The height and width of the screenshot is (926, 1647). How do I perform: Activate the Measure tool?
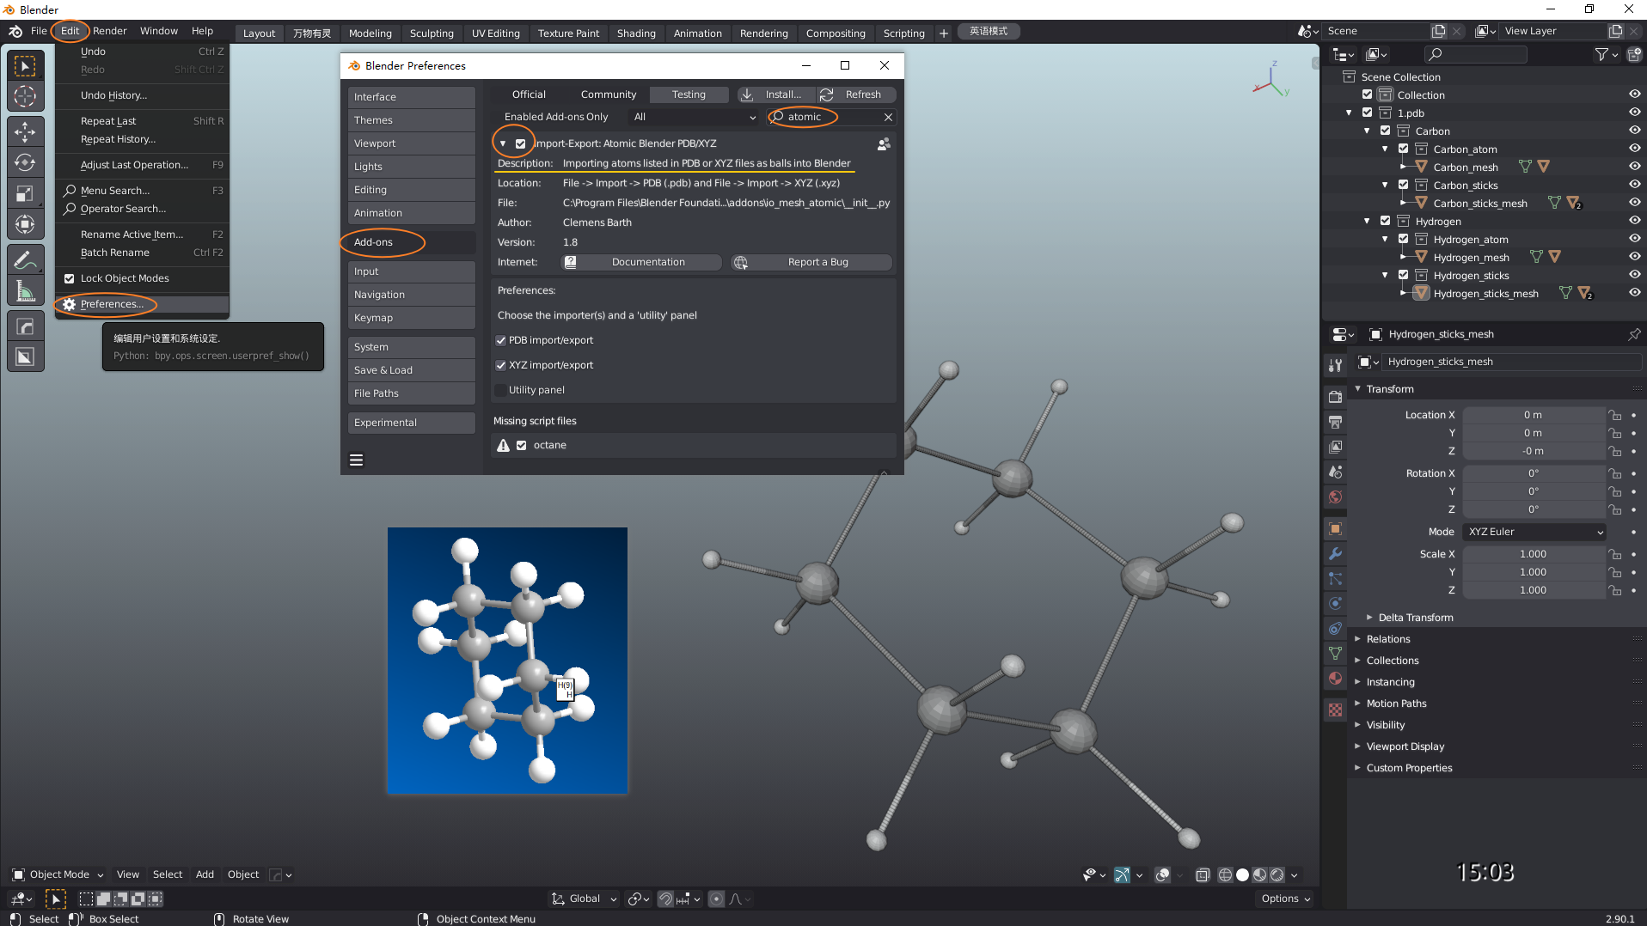pyautogui.click(x=25, y=289)
